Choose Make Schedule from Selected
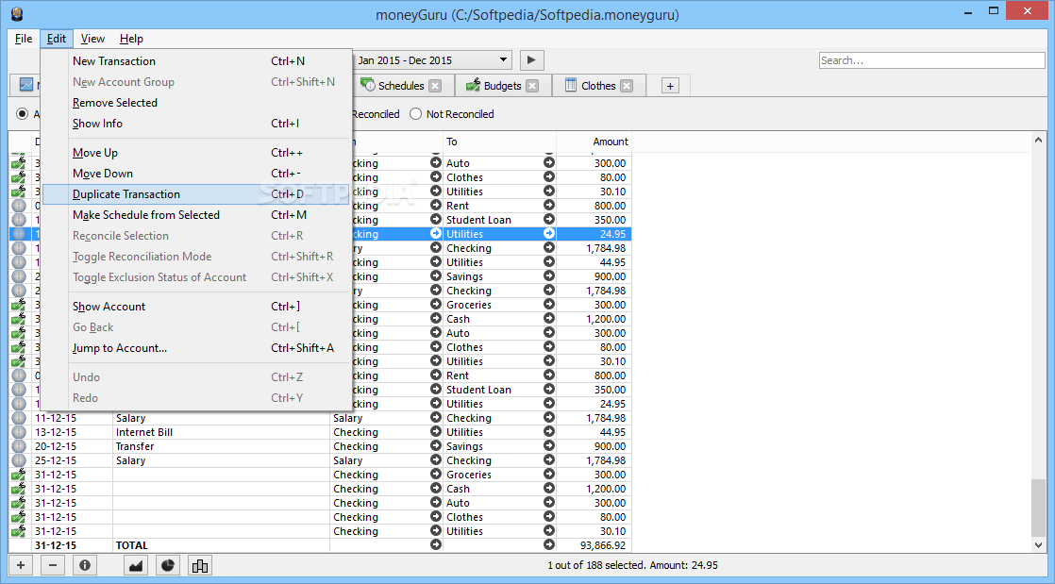Image resolution: width=1055 pixels, height=584 pixels. click(196, 215)
